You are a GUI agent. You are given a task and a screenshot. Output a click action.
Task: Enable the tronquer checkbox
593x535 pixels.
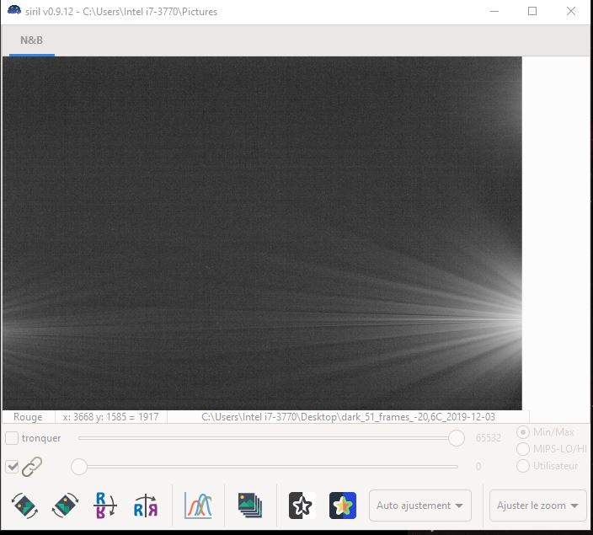[x=13, y=438]
